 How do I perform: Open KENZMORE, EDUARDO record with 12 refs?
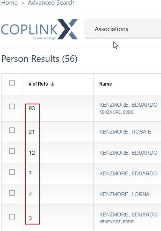(x=128, y=153)
